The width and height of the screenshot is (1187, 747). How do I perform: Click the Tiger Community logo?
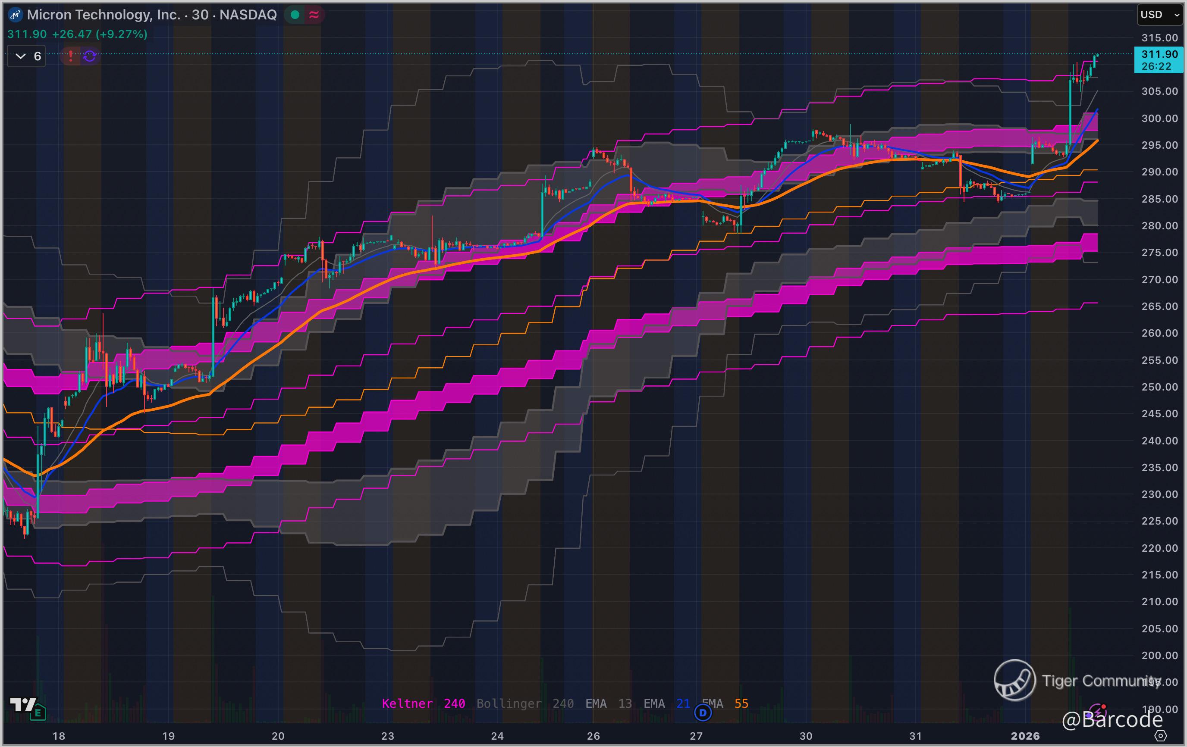(x=1014, y=680)
